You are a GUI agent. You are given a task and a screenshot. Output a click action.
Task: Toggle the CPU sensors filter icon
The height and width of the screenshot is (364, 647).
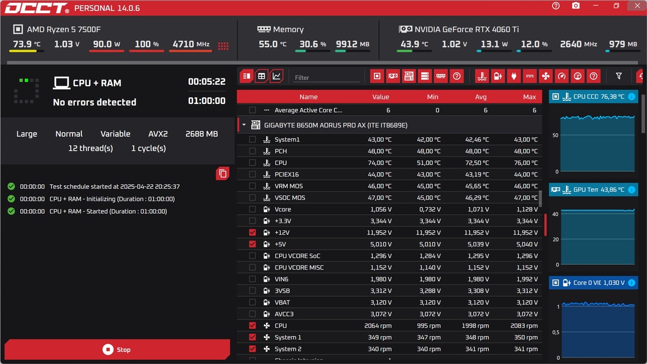[377, 76]
